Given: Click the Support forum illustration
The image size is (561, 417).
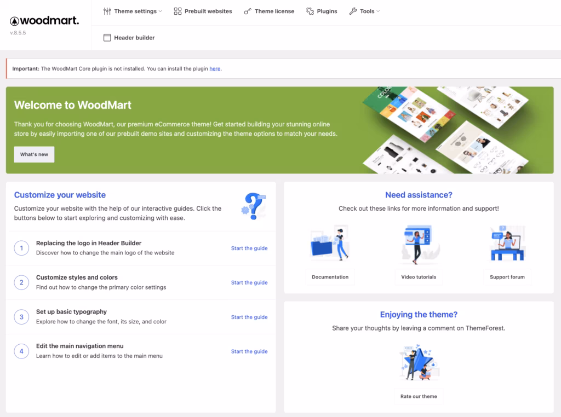Looking at the screenshot, I should [507, 243].
